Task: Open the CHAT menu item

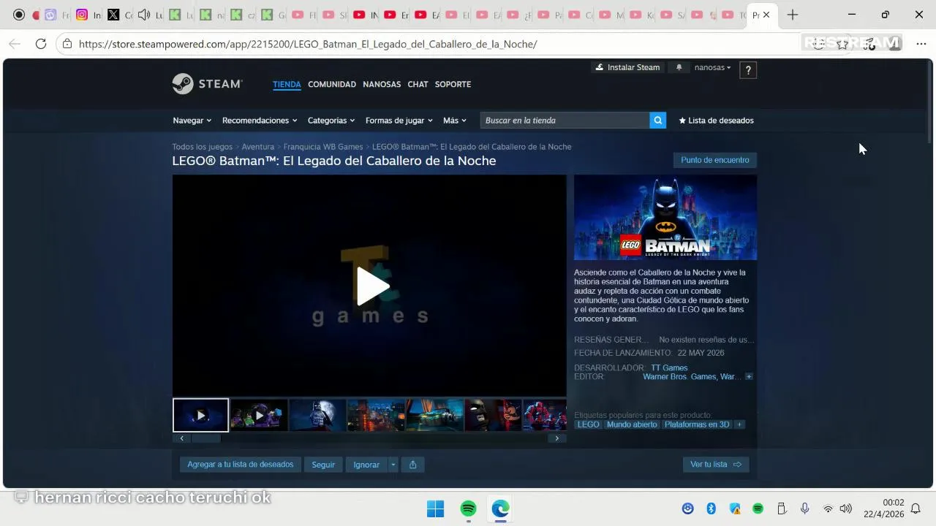Action: click(x=418, y=84)
